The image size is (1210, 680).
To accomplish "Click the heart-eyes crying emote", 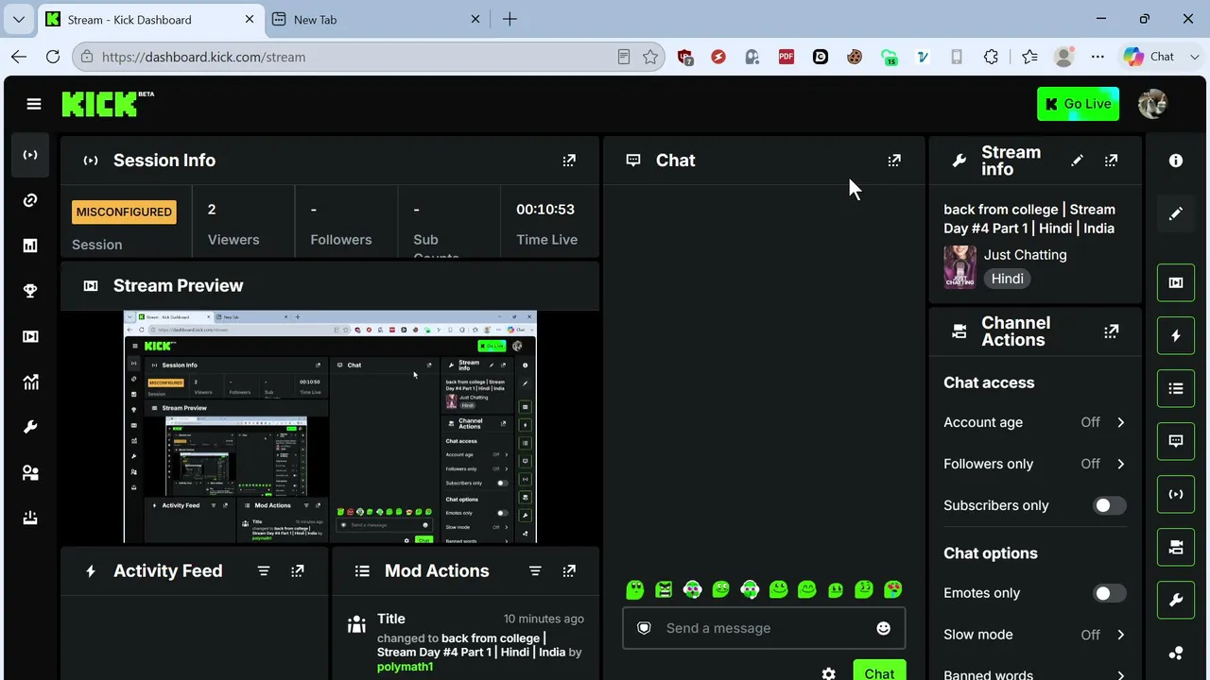I will point(892,590).
